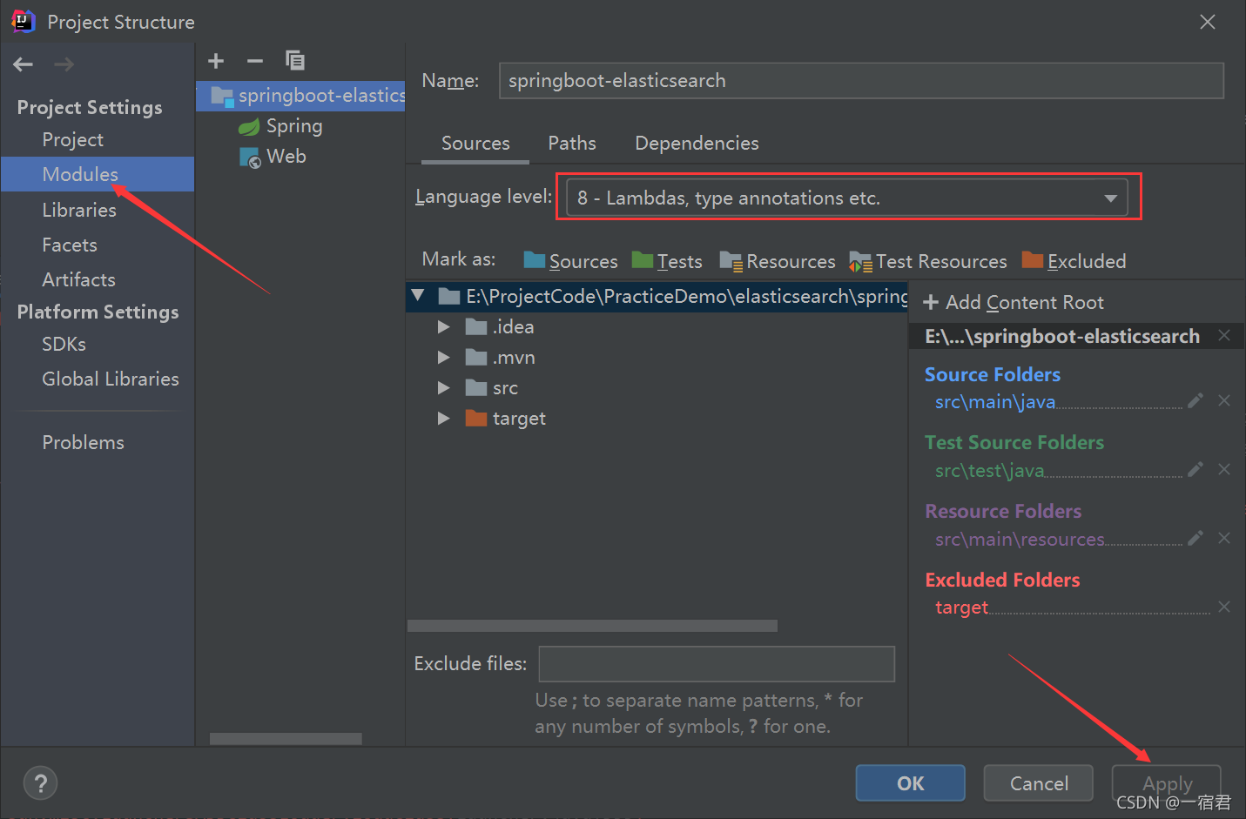The height and width of the screenshot is (819, 1246).
Task: Expand the target folder node
Action: click(443, 419)
